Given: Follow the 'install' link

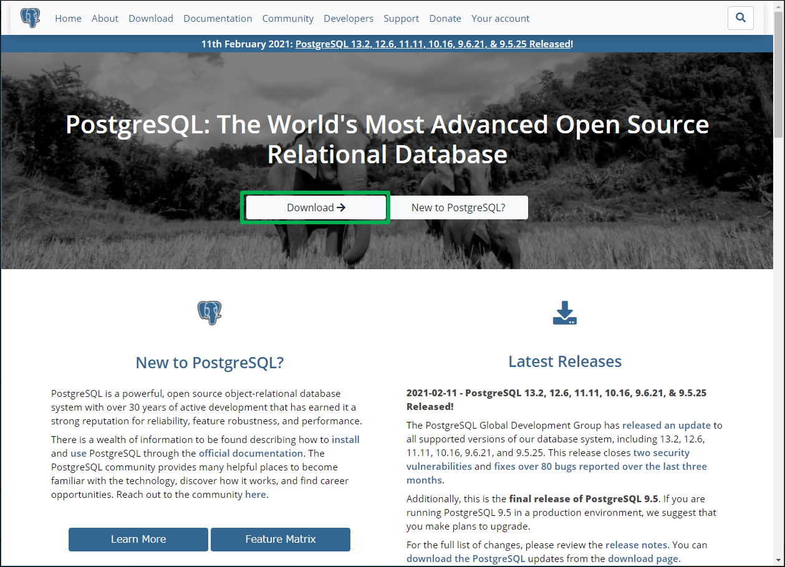Looking at the screenshot, I should point(345,439).
